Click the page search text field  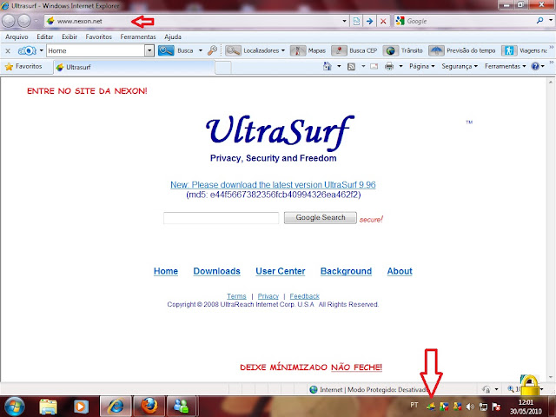pyautogui.click(x=221, y=218)
